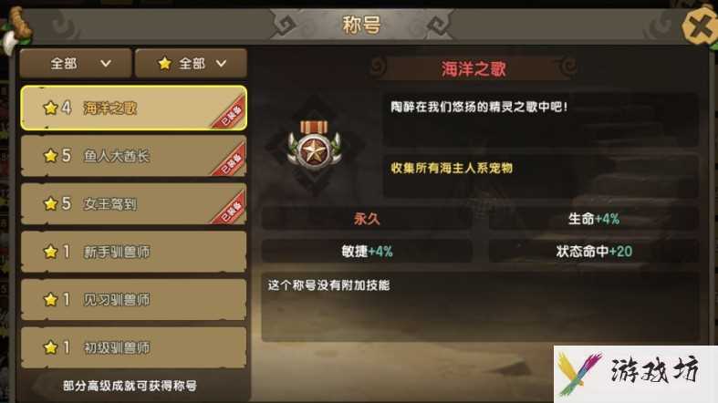
Task: Click the chevron arrow in the star filter
Action: click(x=221, y=64)
